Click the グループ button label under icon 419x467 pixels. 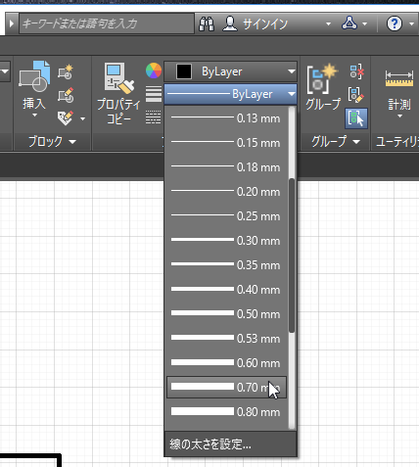[323, 104]
